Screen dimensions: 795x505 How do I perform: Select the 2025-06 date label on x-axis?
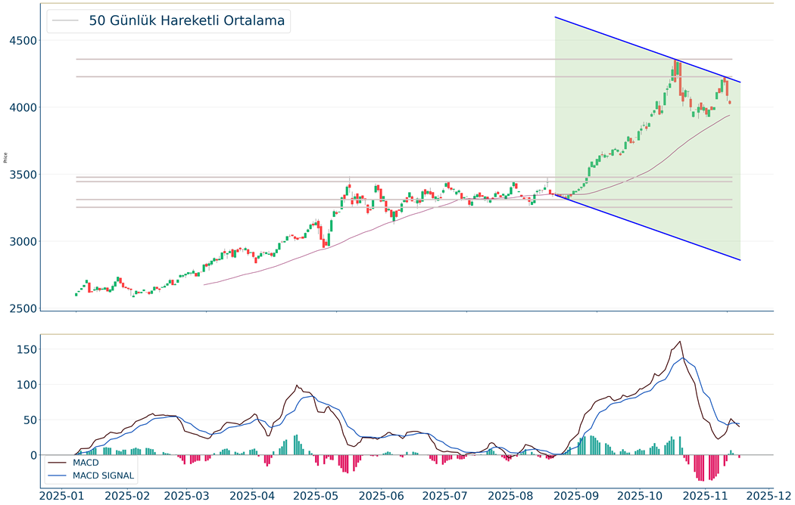click(382, 496)
